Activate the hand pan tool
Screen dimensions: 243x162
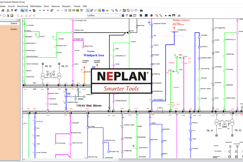tap(136, 10)
